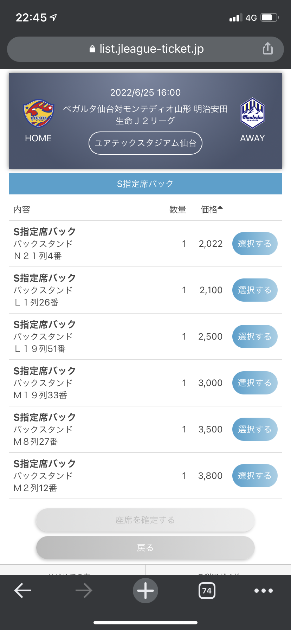The height and width of the screenshot is (630, 291).
Task: Open a new tab with plus icon
Action: (x=145, y=591)
